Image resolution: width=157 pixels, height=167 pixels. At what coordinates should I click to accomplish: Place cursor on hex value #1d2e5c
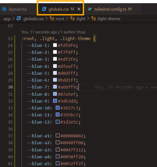[x=69, y=122]
